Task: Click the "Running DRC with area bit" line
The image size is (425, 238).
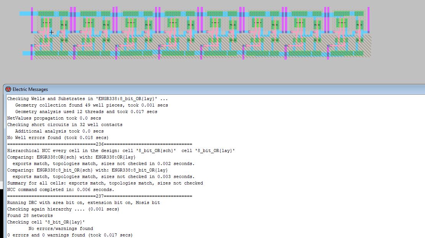Action: [83, 202]
